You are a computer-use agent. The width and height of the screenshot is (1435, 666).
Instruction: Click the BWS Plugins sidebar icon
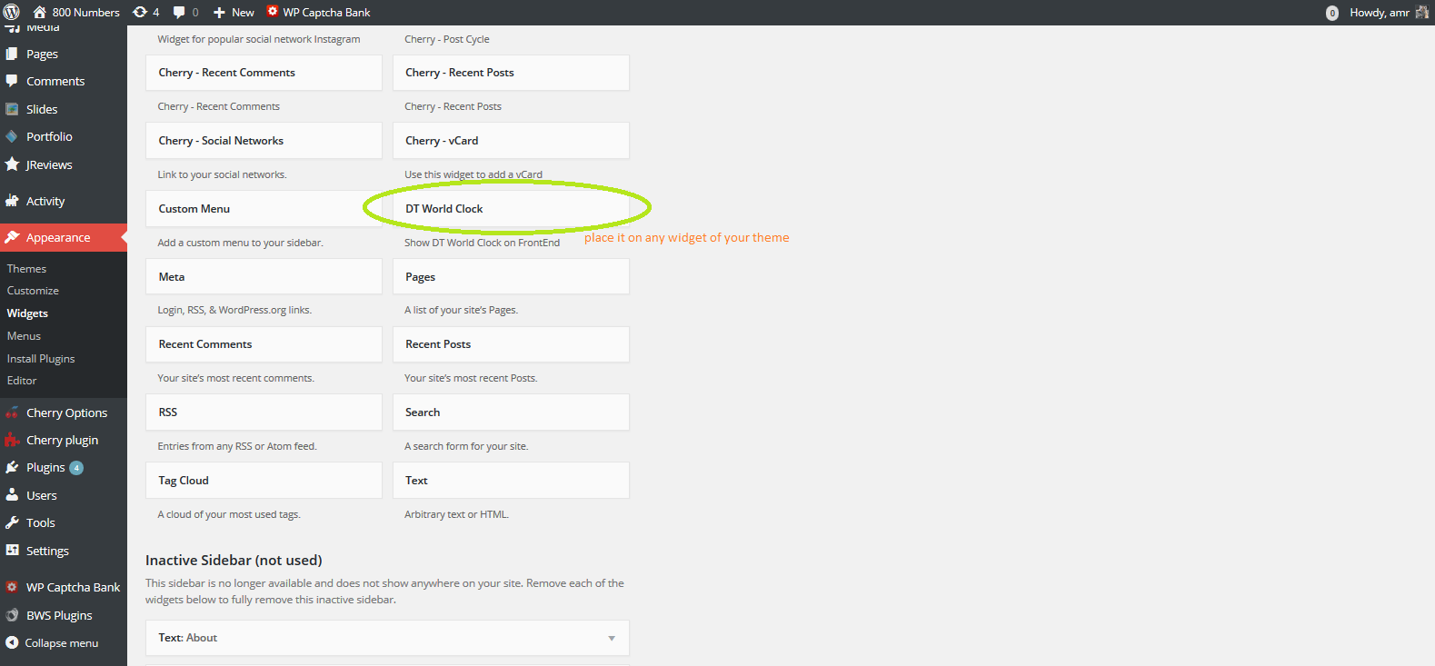coord(12,615)
